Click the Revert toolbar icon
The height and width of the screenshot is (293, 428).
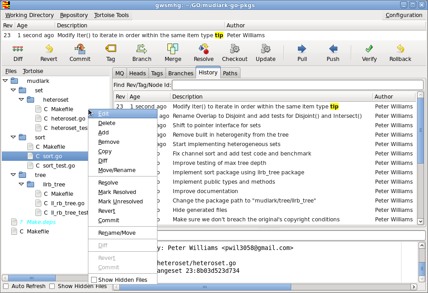pyautogui.click(x=49, y=49)
